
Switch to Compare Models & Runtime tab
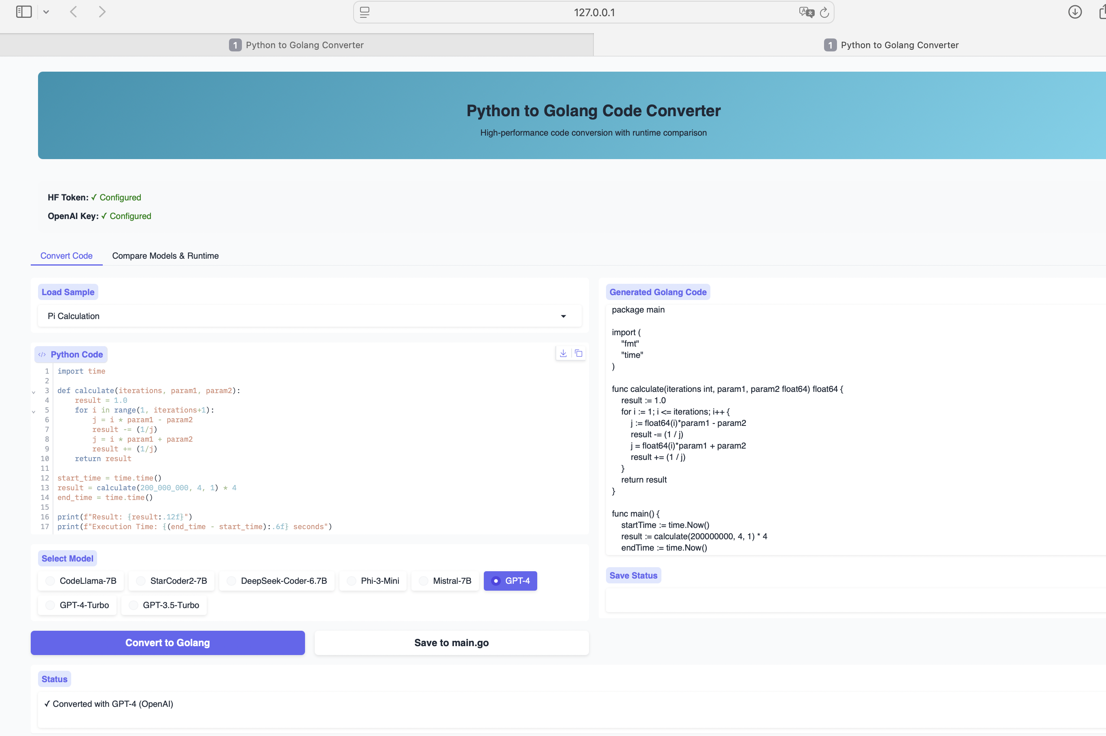tap(165, 256)
